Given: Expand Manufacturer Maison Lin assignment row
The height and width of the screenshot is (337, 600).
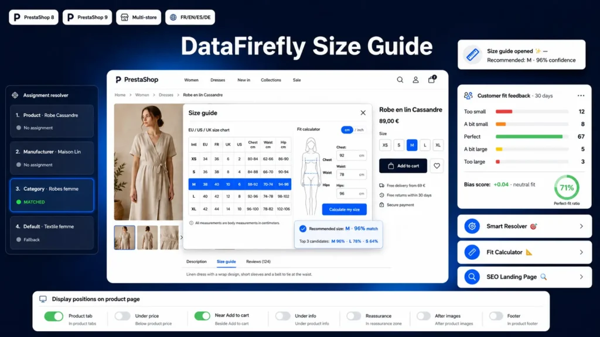Looking at the screenshot, I should tap(52, 158).
